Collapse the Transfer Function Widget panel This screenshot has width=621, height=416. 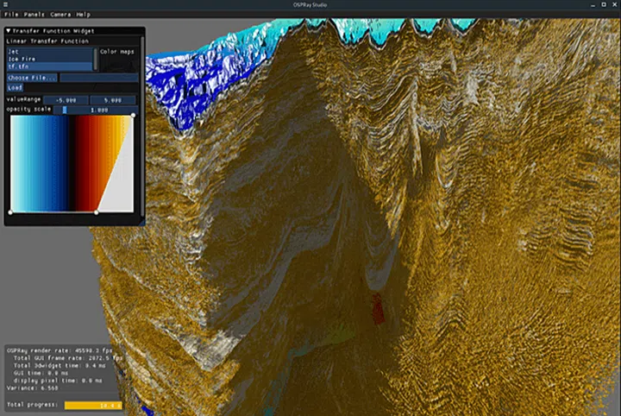click(x=9, y=31)
